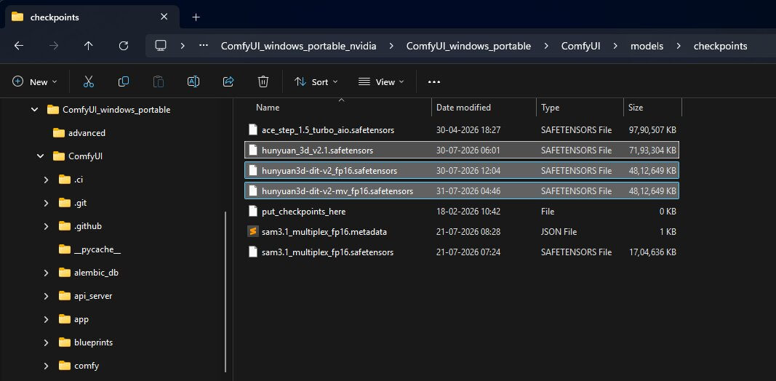Expand the .github folder in tree
The width and height of the screenshot is (776, 381).
pos(46,226)
